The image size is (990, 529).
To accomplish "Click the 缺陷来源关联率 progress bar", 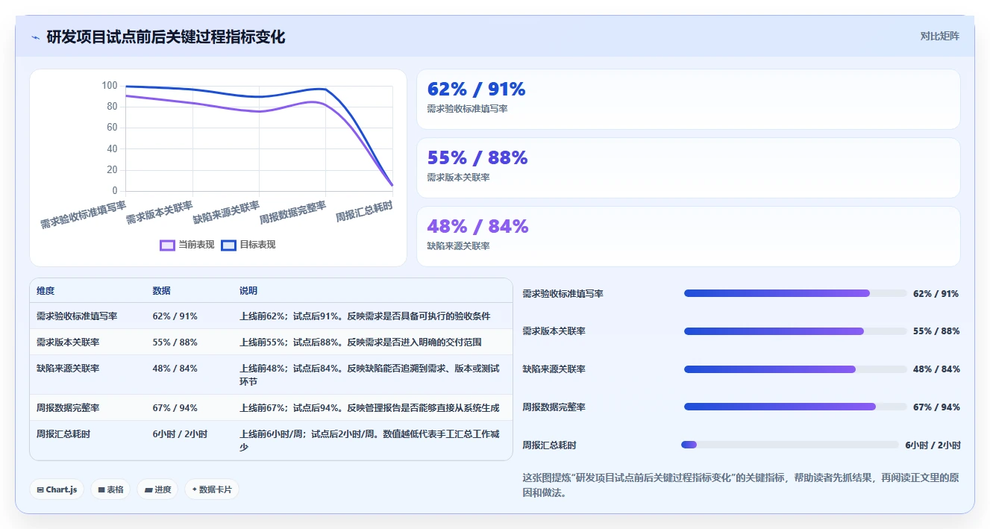I will (795, 369).
